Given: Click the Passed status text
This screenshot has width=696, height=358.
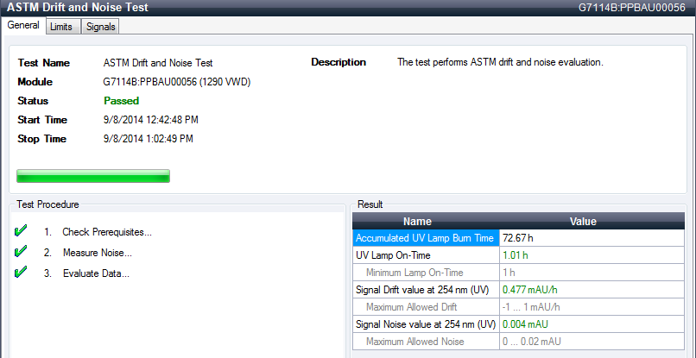Looking at the screenshot, I should [121, 101].
